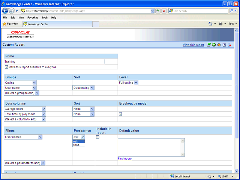Open the User names filter dropdown
The image size is (240, 180).
(23, 137)
